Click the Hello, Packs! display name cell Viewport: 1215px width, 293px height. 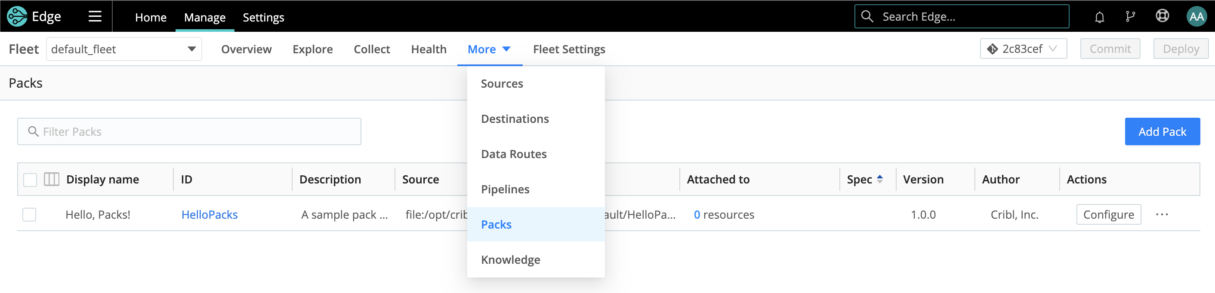pyautogui.click(x=98, y=214)
